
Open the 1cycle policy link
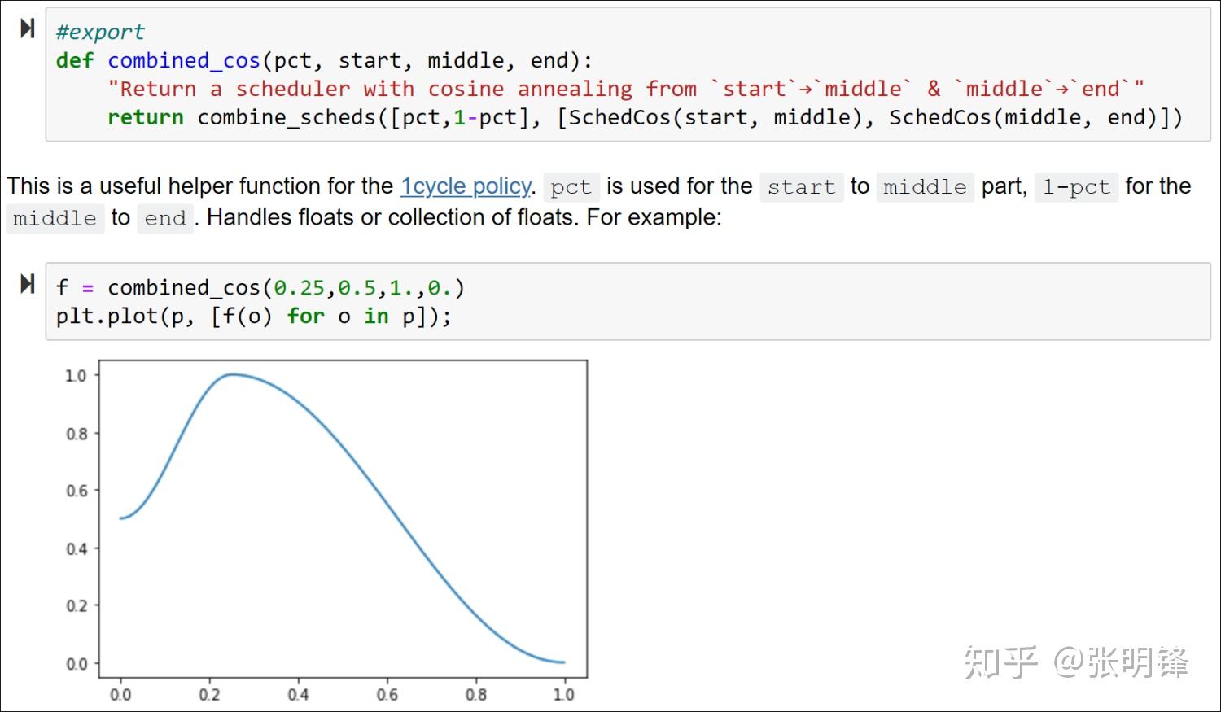(x=466, y=186)
